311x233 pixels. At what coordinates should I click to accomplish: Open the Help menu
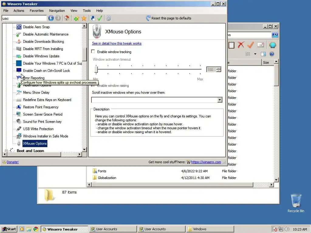(99, 11)
